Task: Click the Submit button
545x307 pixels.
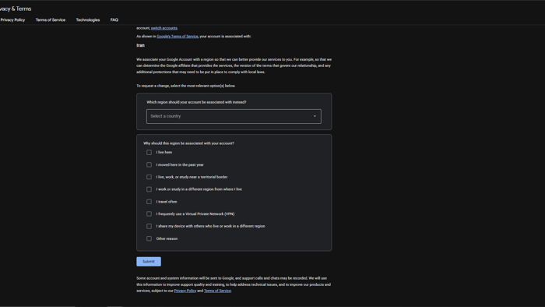Action: (x=149, y=262)
